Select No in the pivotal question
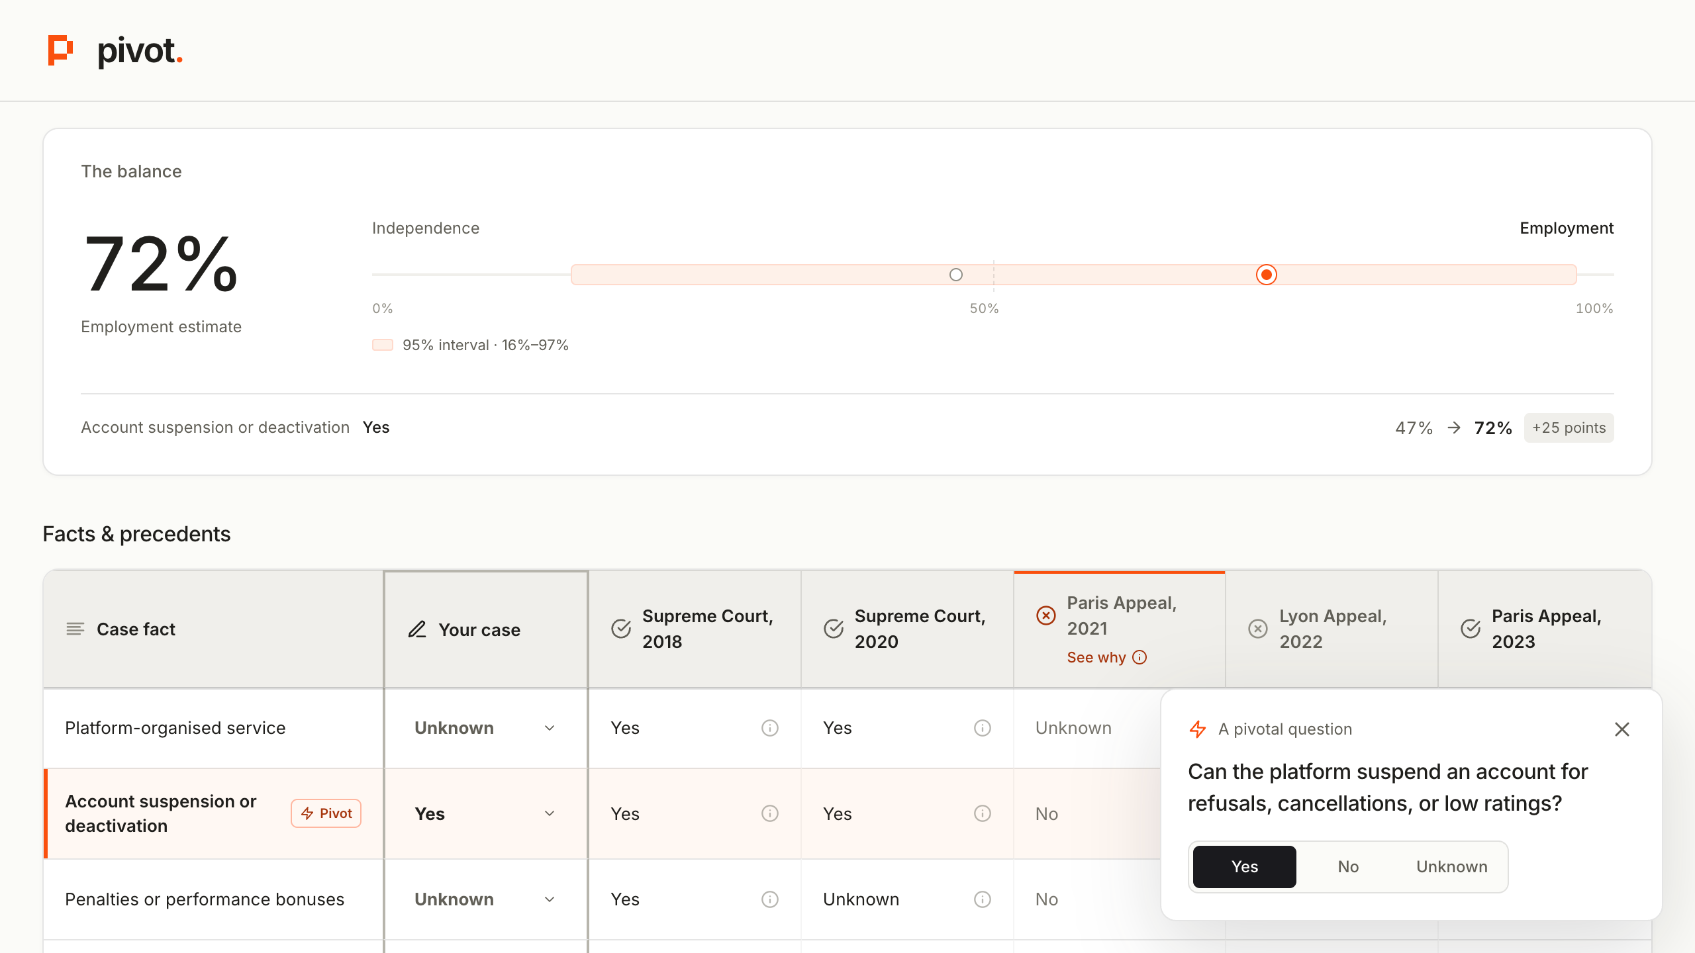 1348,867
